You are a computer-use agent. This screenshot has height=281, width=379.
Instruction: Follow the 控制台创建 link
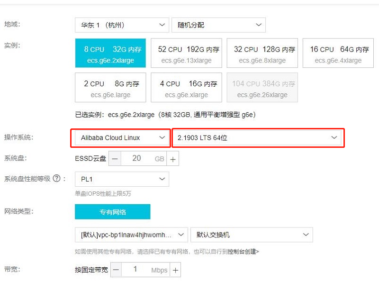(243, 252)
